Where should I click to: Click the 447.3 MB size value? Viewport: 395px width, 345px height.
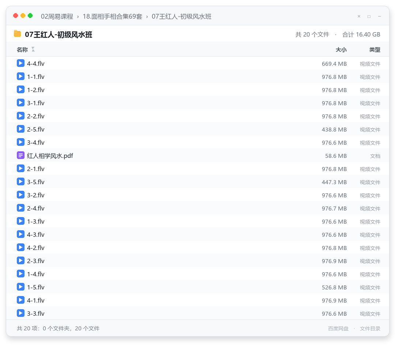click(334, 182)
